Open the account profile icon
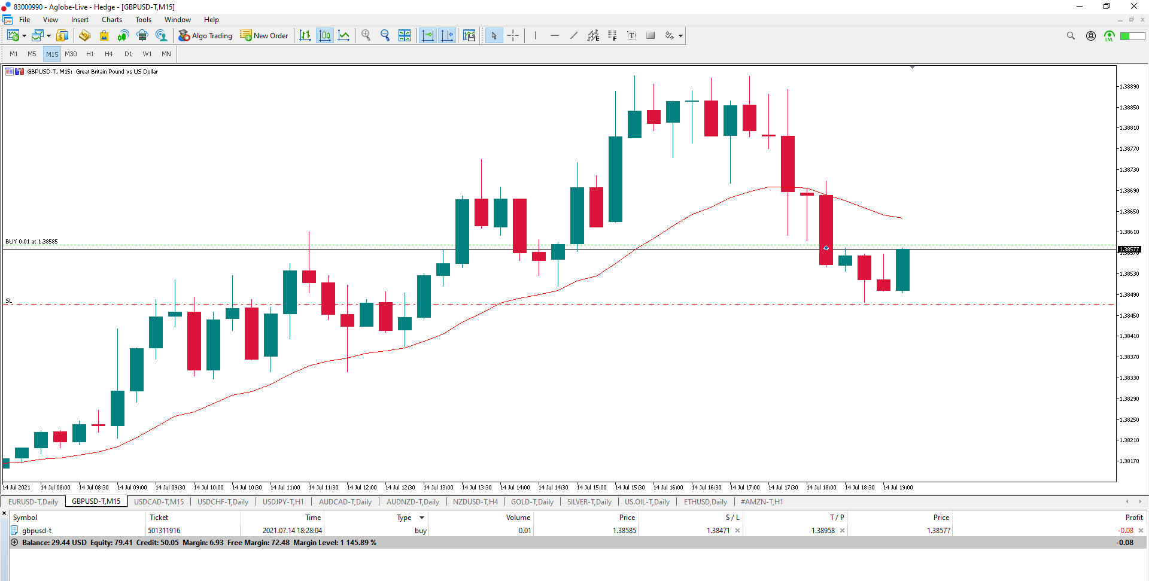 (1091, 36)
